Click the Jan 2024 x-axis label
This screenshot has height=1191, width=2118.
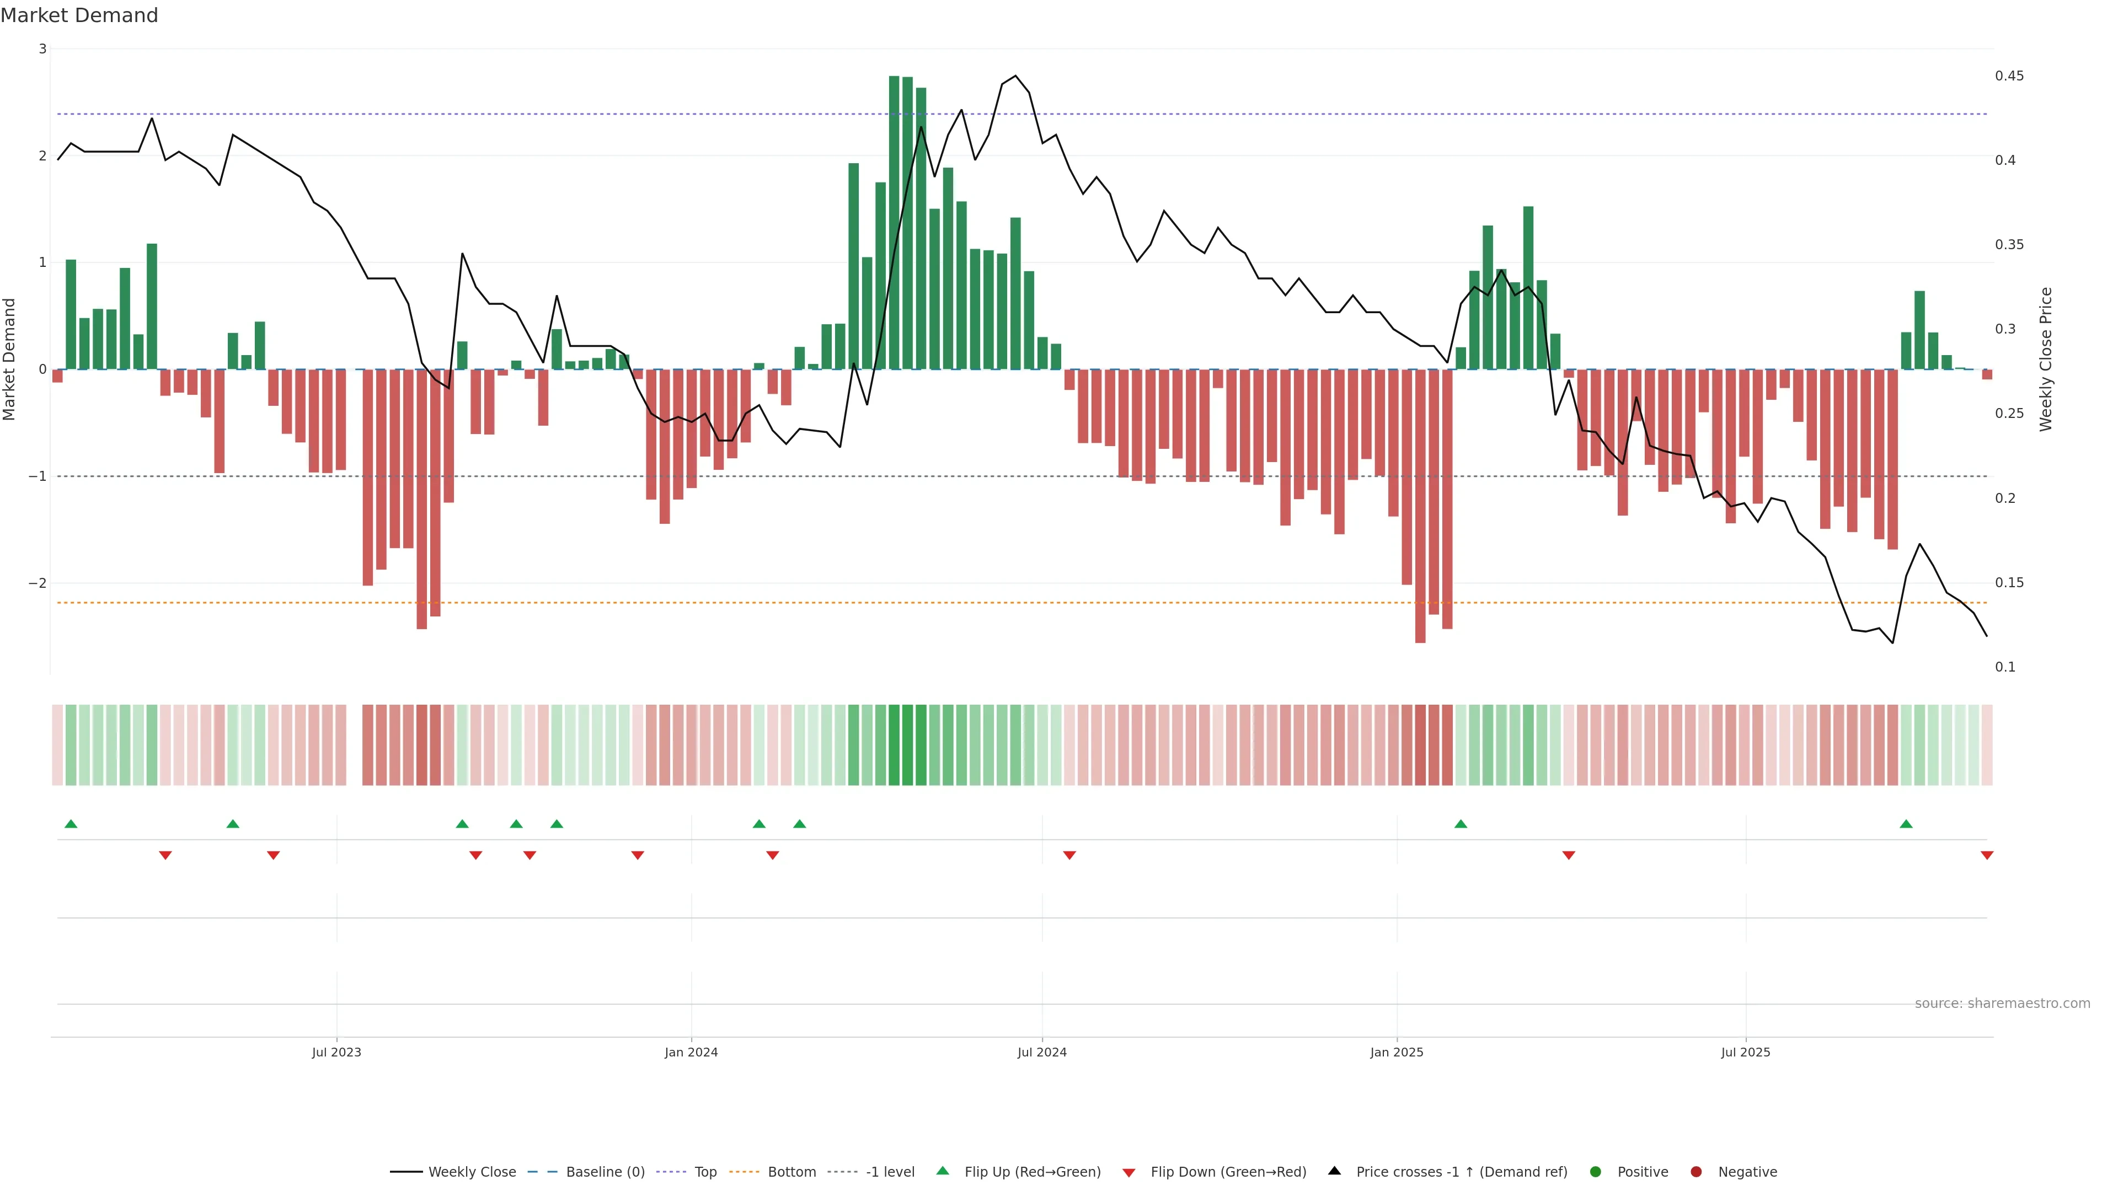691,1052
